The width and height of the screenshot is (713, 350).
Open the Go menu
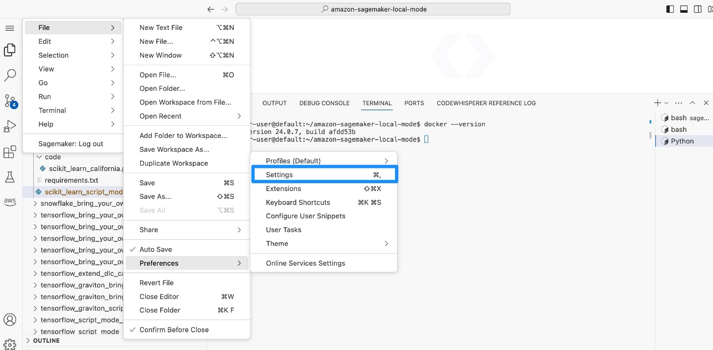click(73, 83)
